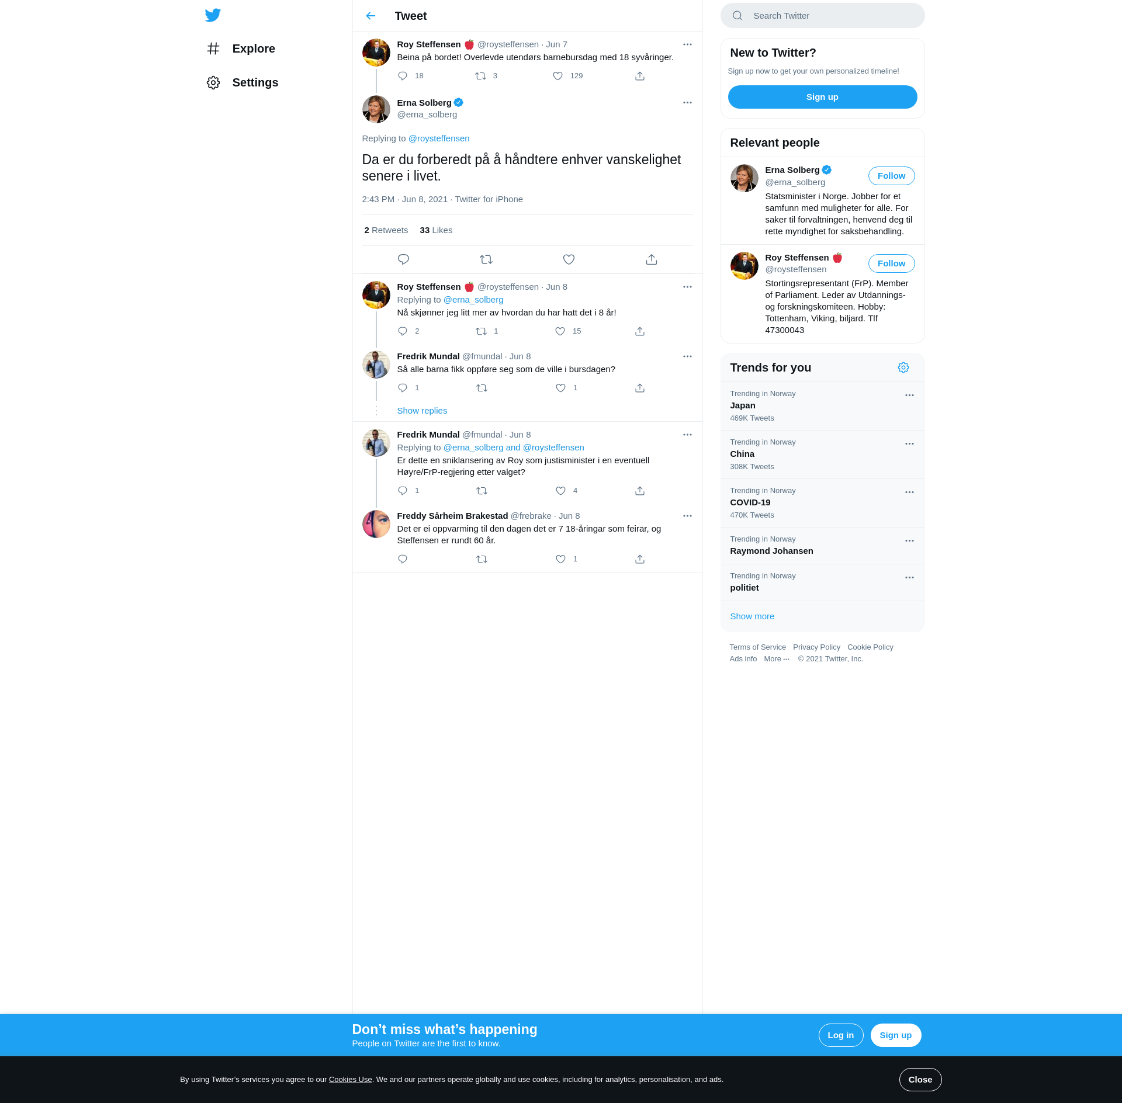Retweet Roy's 'Nå skjønner jeg' tweet
Screen dimensions: 1122x1103
point(481,331)
